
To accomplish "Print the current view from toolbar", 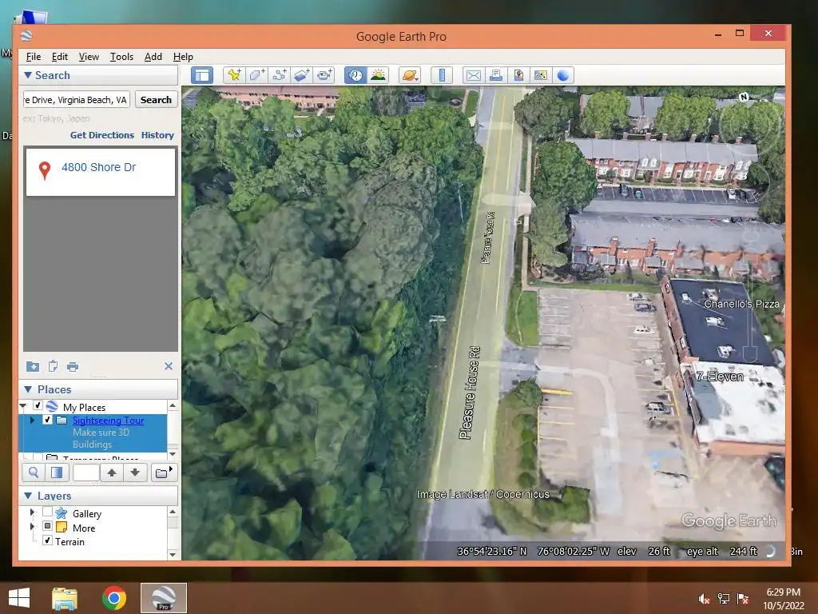I will [x=495, y=75].
